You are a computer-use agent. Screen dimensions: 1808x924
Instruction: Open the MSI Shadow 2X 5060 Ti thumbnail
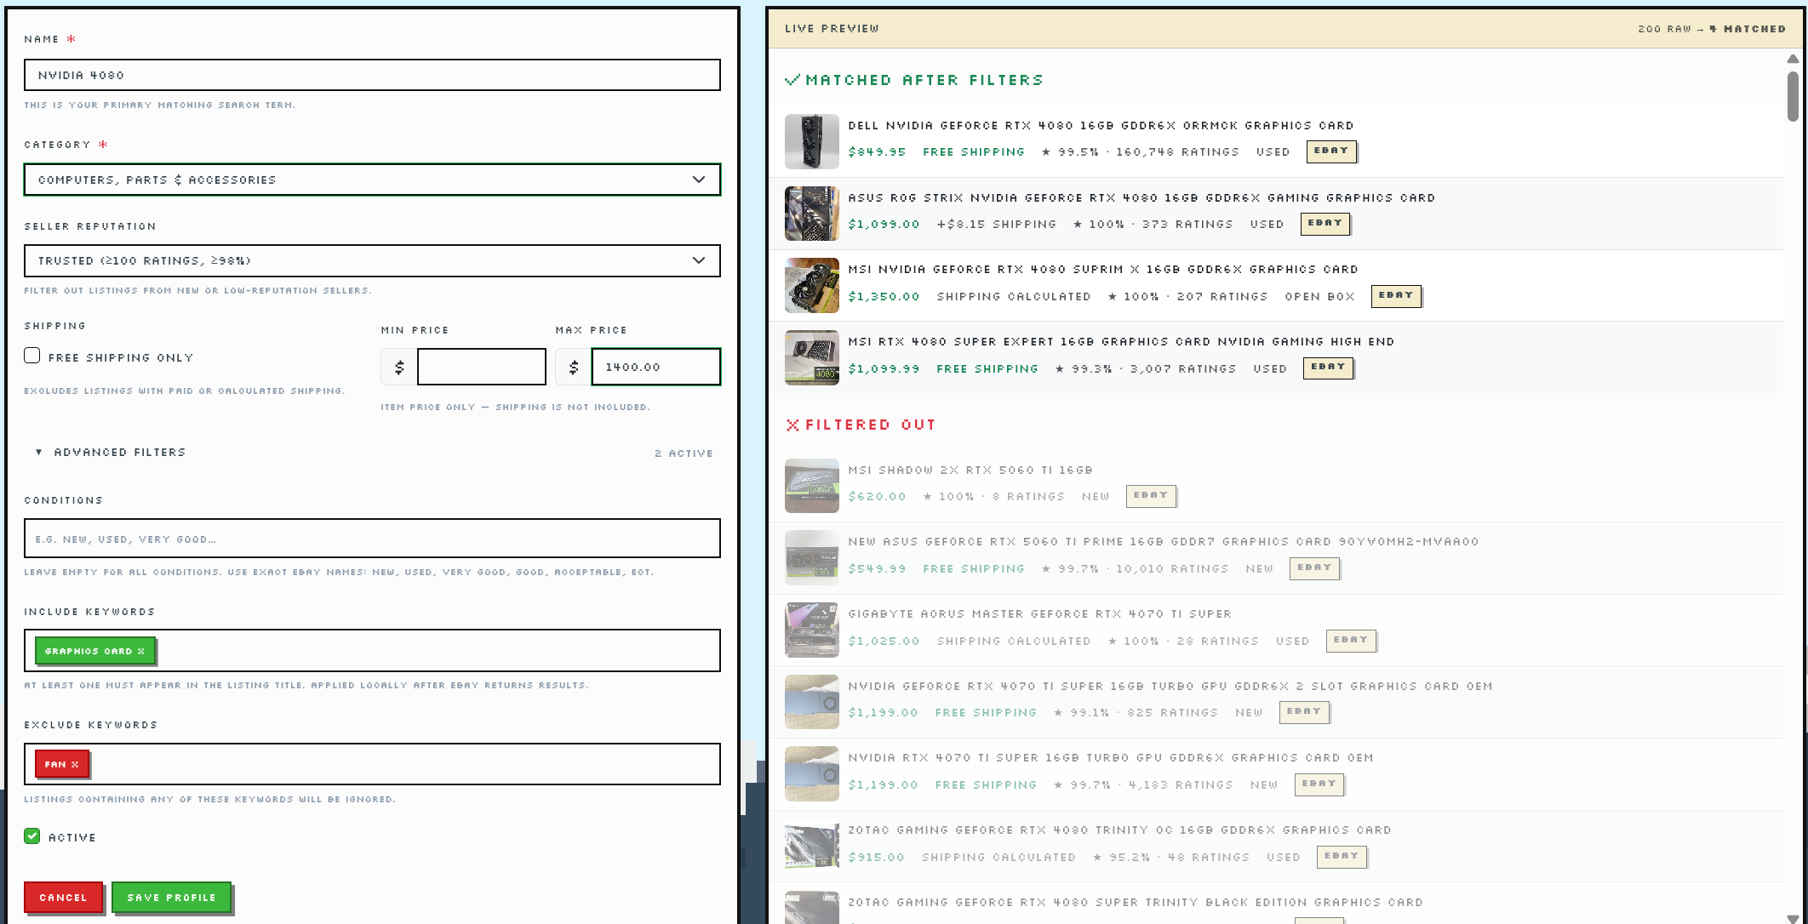(811, 486)
